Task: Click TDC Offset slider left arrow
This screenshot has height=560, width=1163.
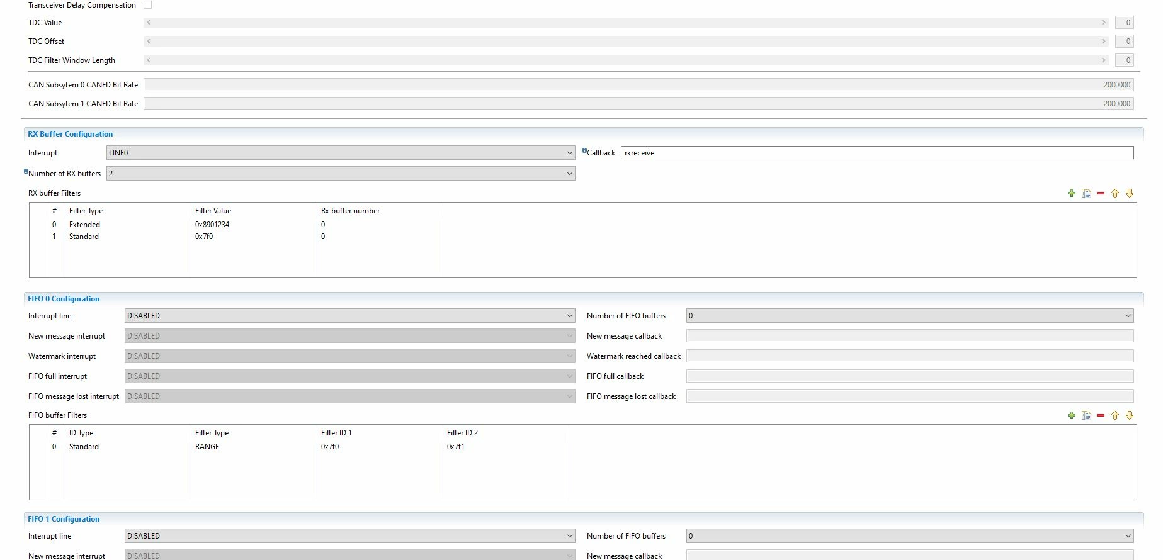Action: click(x=149, y=42)
